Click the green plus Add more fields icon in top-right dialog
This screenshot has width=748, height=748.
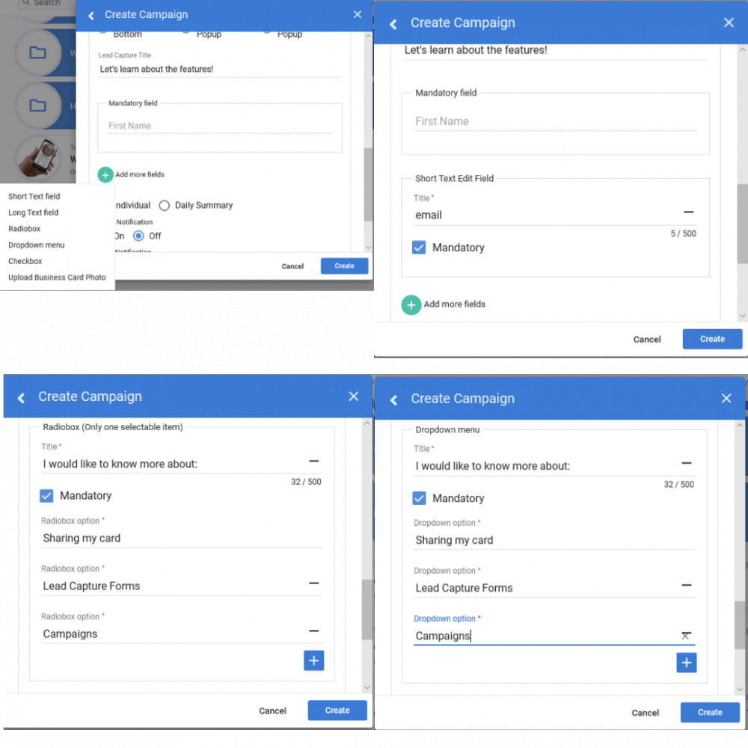(411, 305)
